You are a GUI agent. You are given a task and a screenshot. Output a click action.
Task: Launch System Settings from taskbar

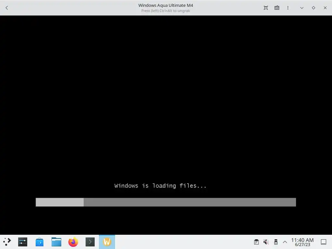pyautogui.click(x=23, y=242)
